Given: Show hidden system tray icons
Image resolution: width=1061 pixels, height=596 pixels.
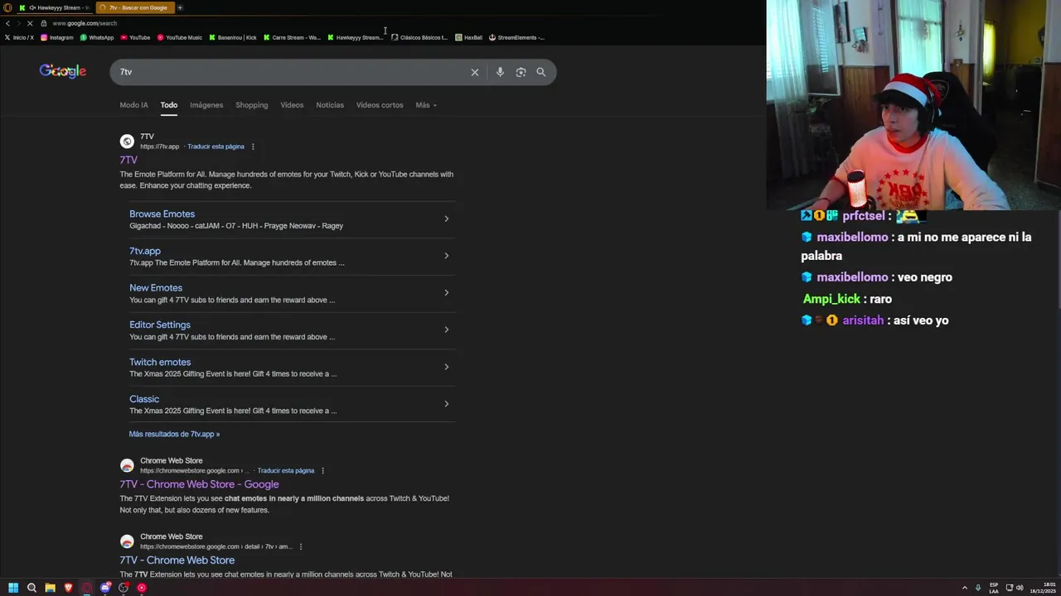Looking at the screenshot, I should point(964,588).
